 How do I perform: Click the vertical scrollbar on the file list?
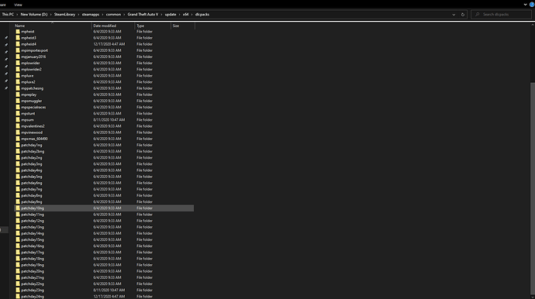532,188
